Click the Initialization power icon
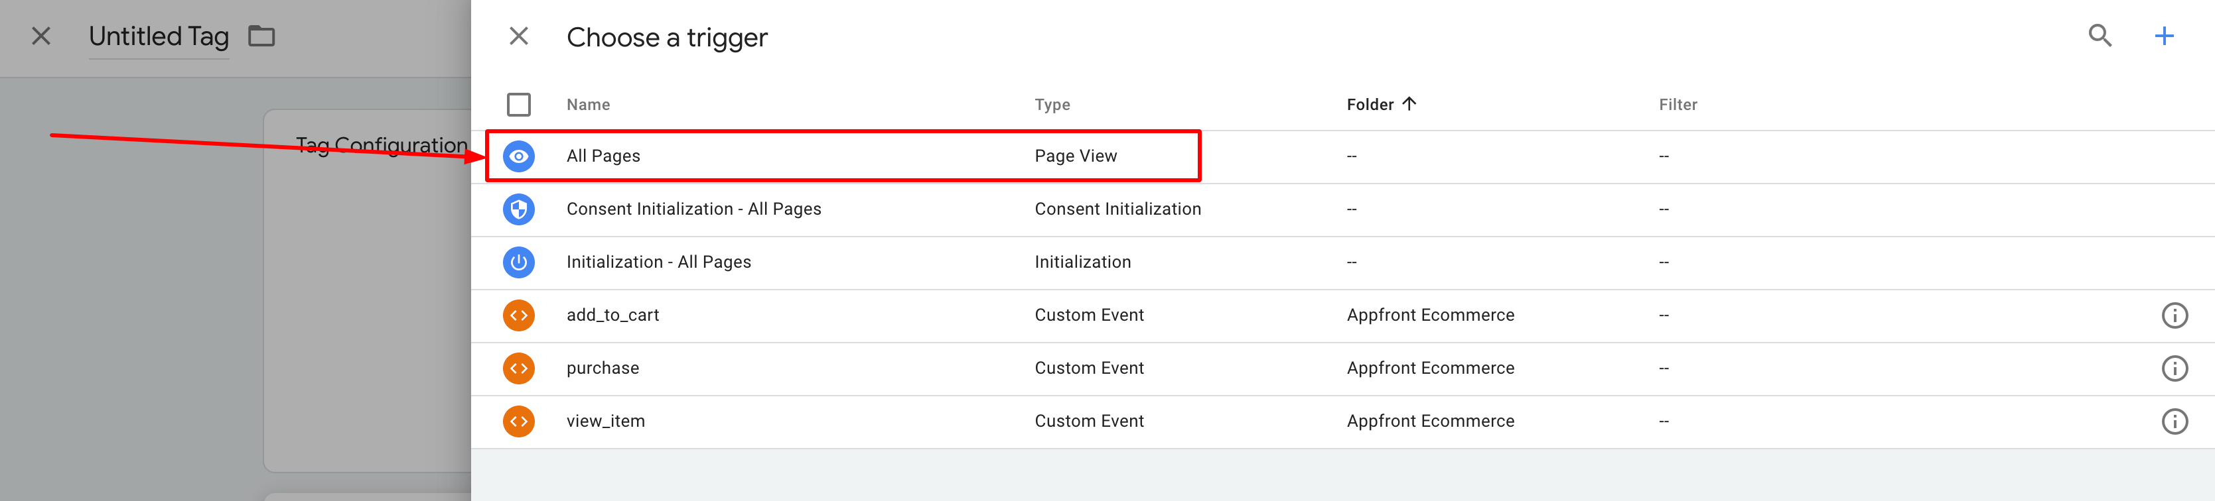Screen dimensions: 2215x501 pos(518,262)
